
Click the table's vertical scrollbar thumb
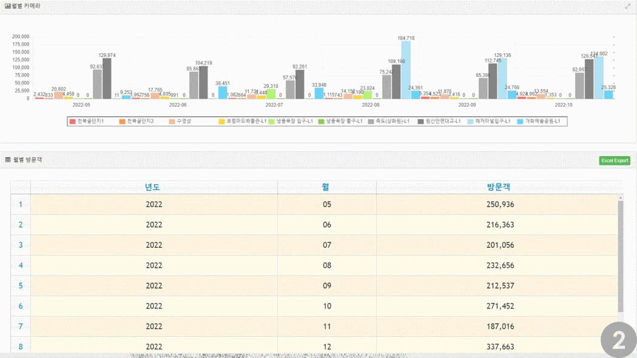point(620,254)
